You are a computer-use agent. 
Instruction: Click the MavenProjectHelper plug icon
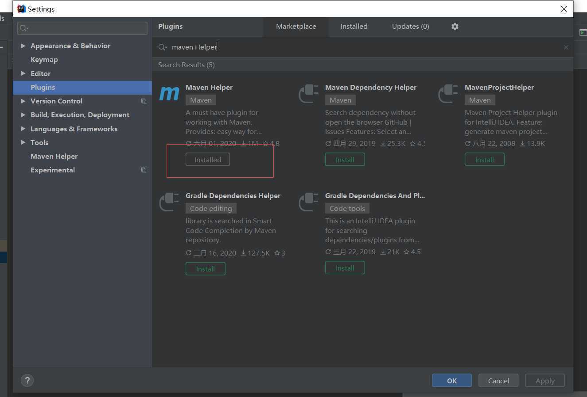pos(448,93)
